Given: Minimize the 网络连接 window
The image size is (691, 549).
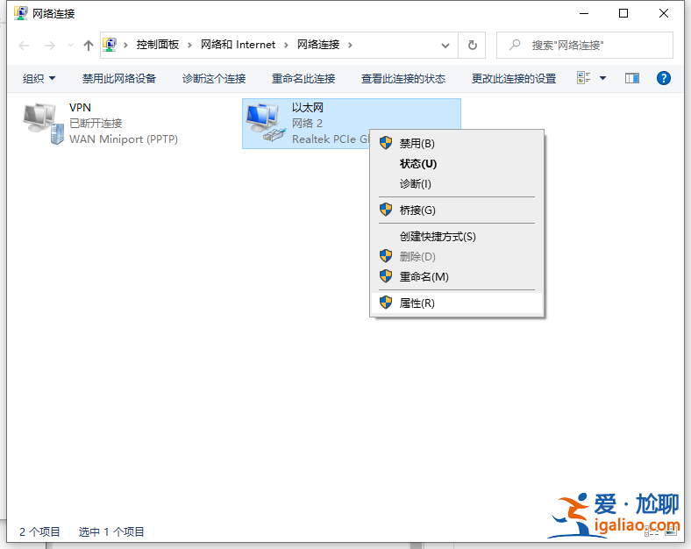Looking at the screenshot, I should (584, 14).
